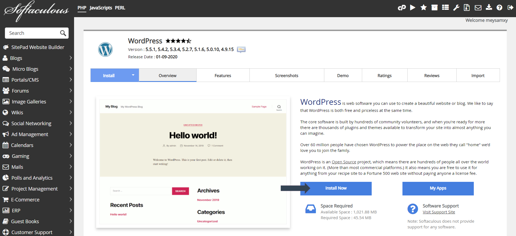Screen dimensions: 516x236
Task: Open cPanel home icon in top bar
Action: tap(402, 8)
